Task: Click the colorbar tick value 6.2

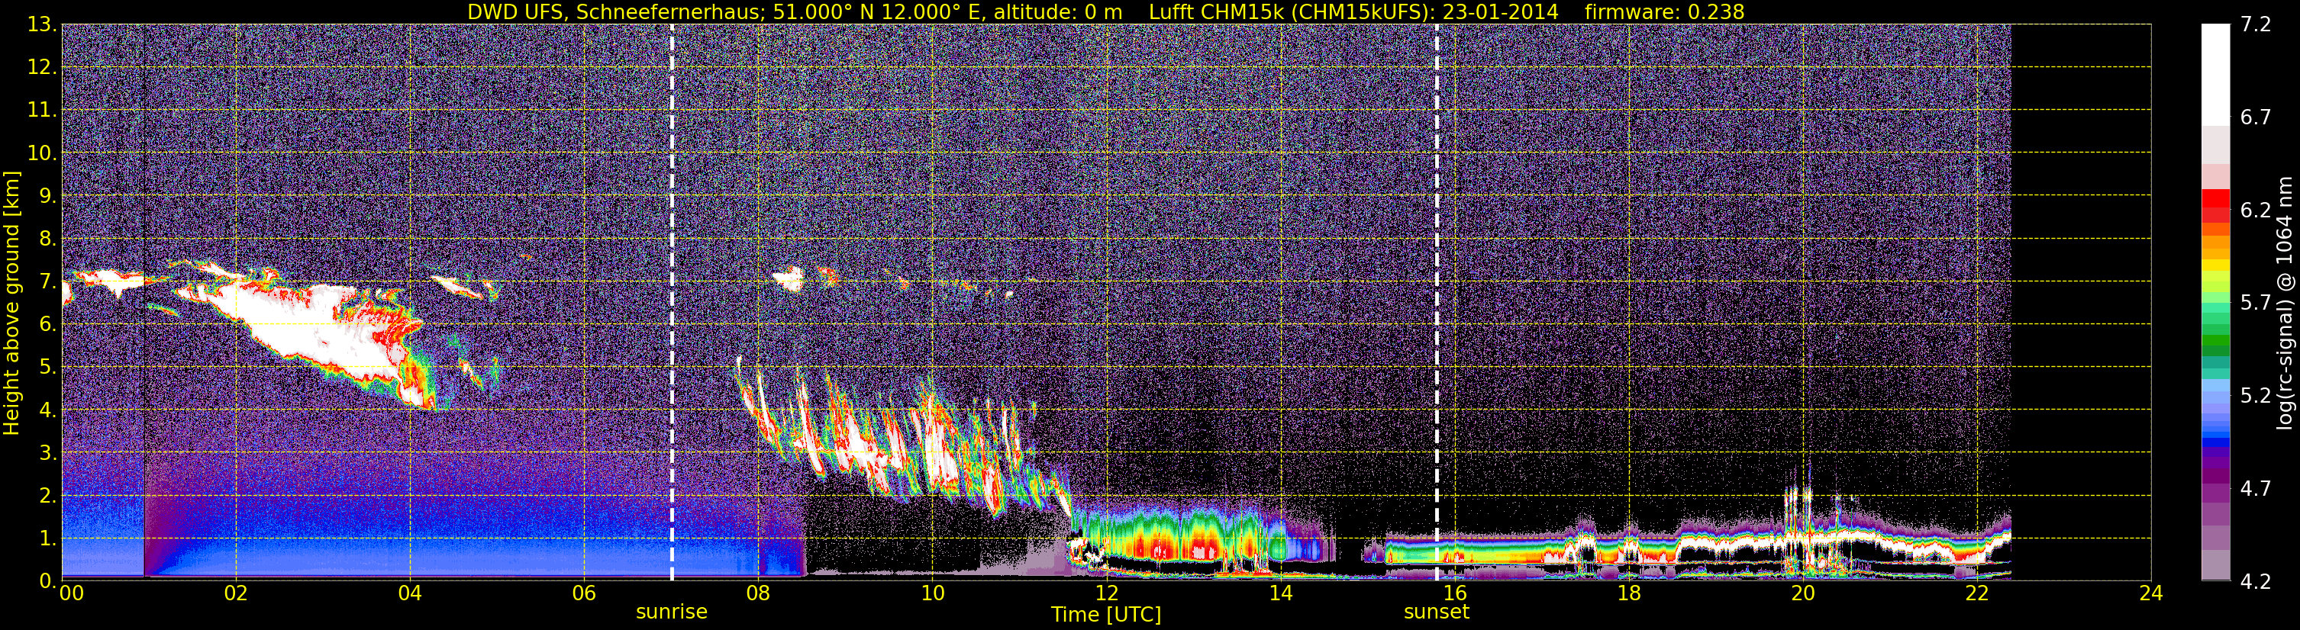Action: pyautogui.click(x=2256, y=210)
